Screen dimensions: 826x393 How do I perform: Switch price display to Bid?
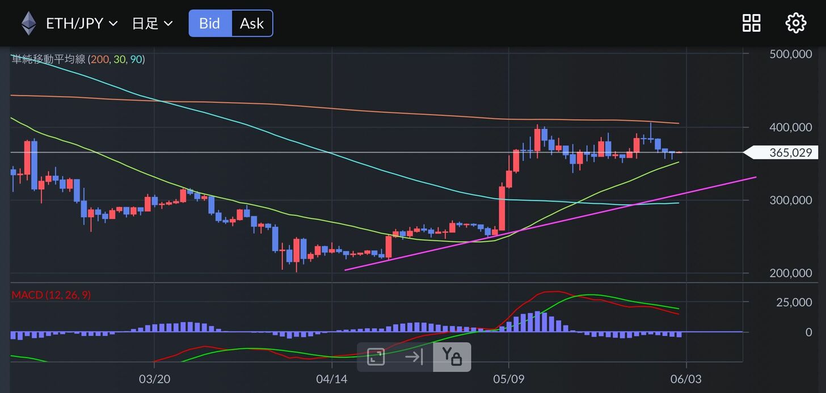tap(210, 23)
